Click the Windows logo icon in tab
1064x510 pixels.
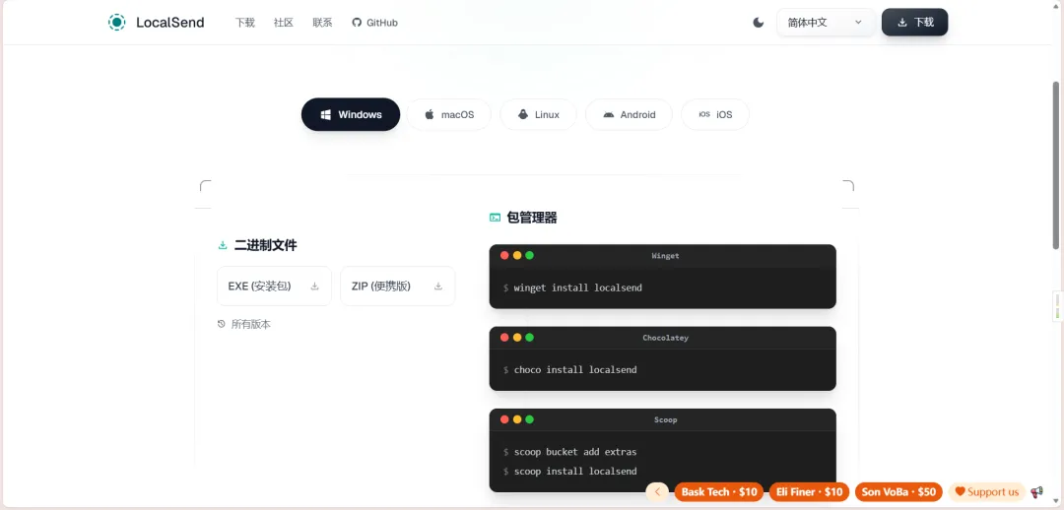pos(326,114)
